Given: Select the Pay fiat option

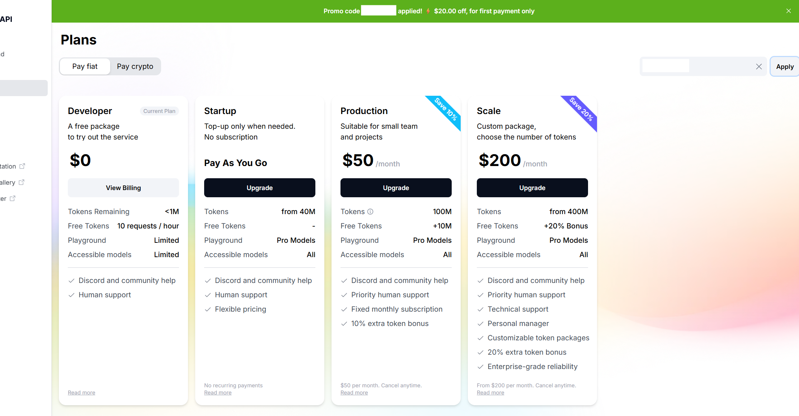Looking at the screenshot, I should 85,66.
